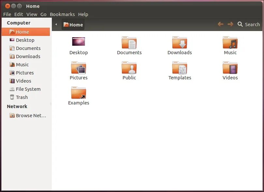Open the Music folder icon
The width and height of the screenshot is (264, 192).
(x=230, y=43)
